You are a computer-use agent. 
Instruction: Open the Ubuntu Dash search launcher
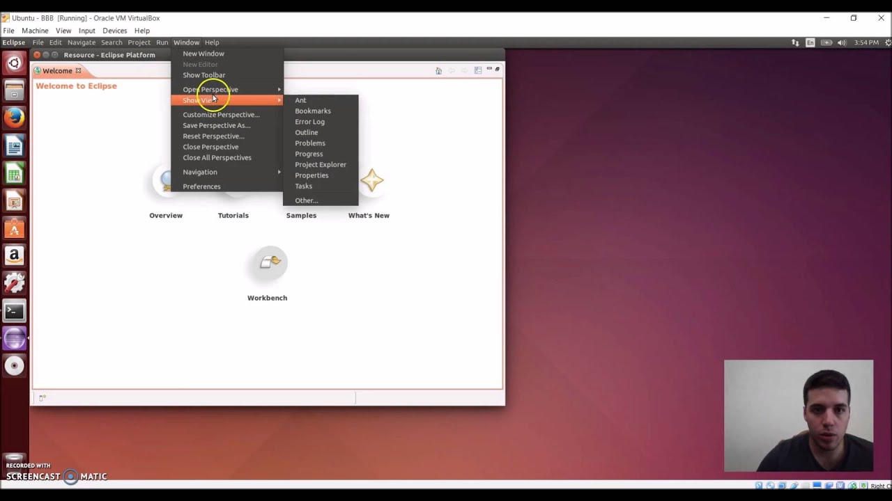click(14, 64)
